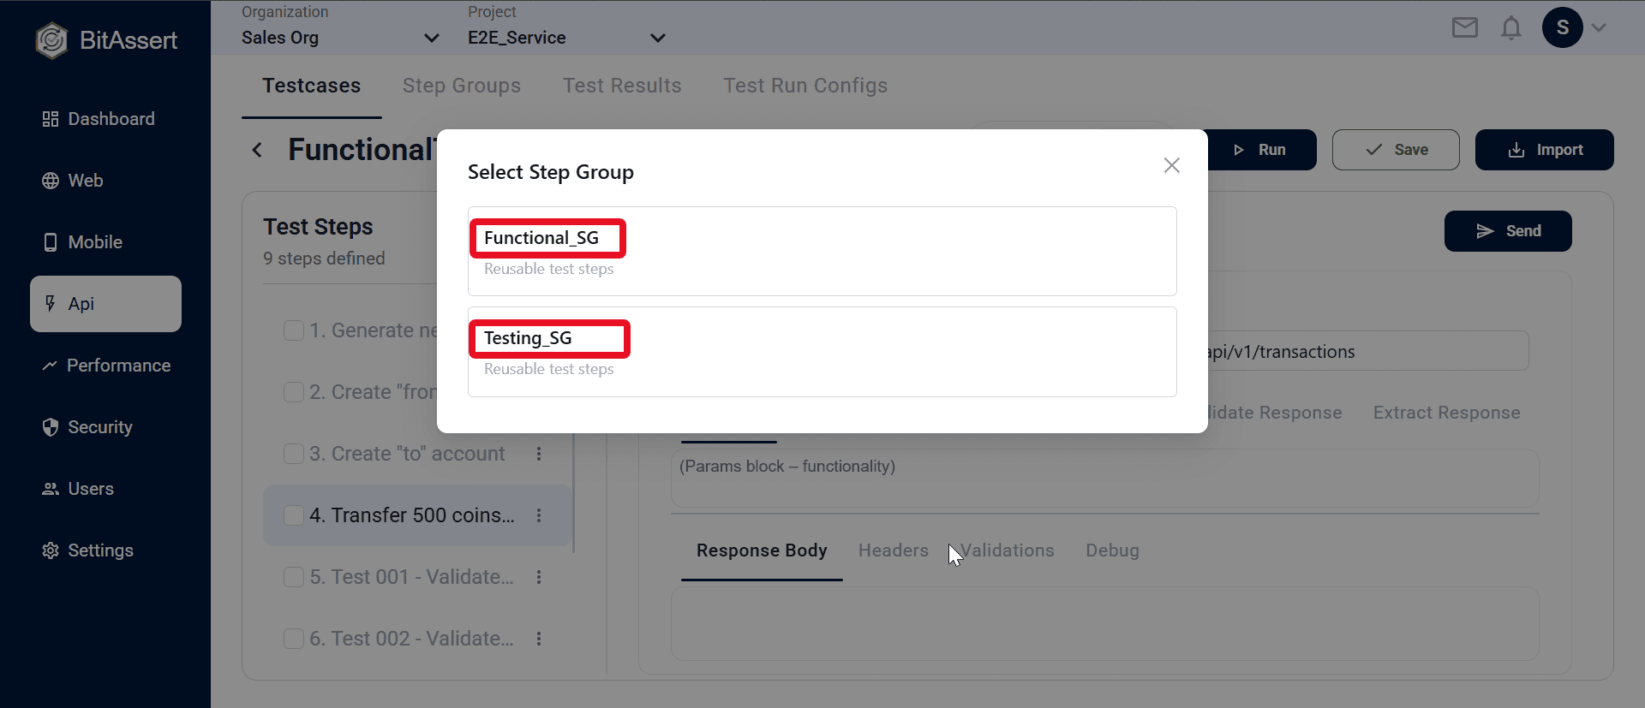This screenshot has height=708, width=1645.
Task: Select the Api sidebar item
Action: pos(105,304)
